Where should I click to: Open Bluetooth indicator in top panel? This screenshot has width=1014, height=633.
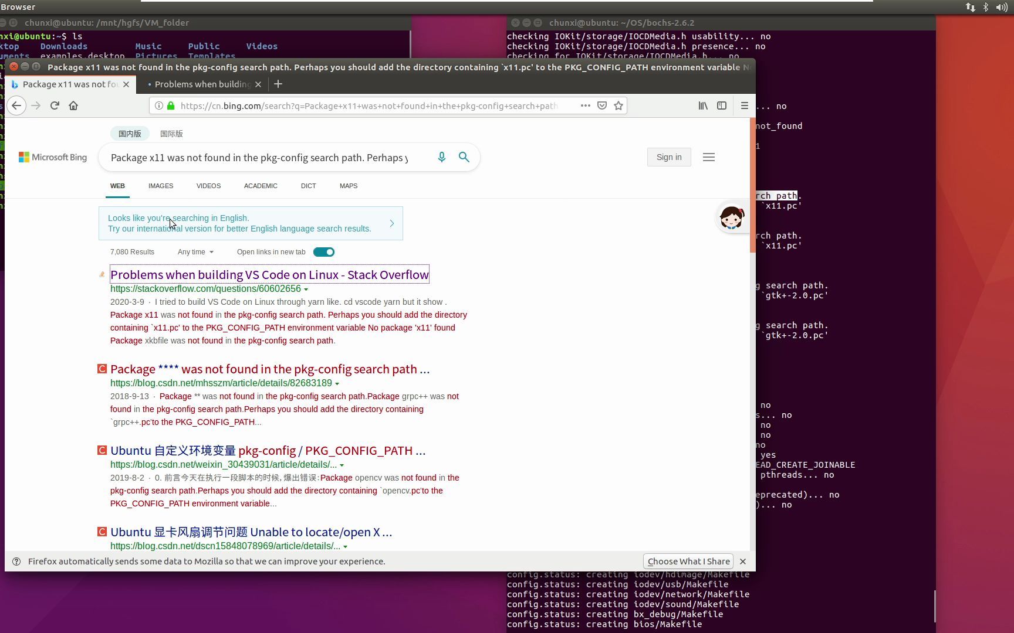click(x=986, y=7)
